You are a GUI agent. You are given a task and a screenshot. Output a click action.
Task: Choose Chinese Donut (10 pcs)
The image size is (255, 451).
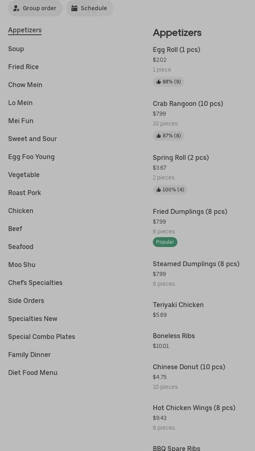[189, 367]
